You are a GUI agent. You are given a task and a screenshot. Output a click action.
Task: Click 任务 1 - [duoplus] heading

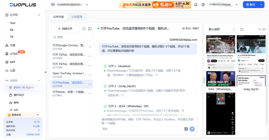click(x=119, y=66)
